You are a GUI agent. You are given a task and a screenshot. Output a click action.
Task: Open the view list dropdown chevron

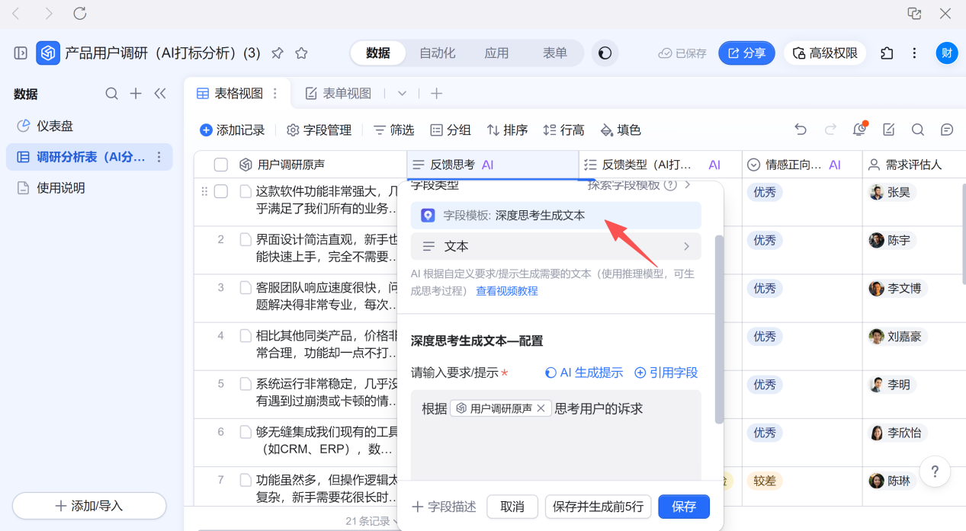(402, 94)
